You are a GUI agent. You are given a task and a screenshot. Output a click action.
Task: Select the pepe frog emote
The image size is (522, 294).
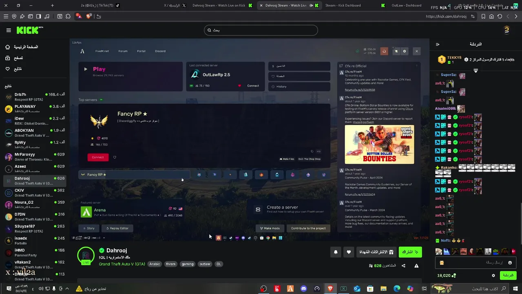pyautogui.click(x=495, y=252)
